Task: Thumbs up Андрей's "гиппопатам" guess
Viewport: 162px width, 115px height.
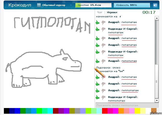Action: (x=98, y=91)
